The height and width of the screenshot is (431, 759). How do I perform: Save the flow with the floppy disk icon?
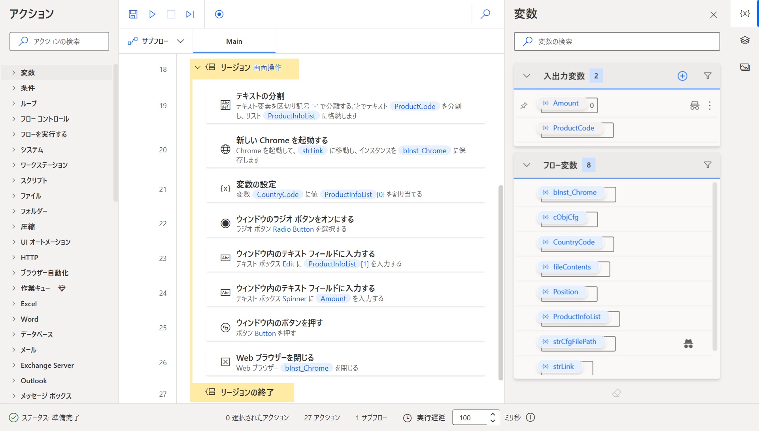click(x=133, y=14)
